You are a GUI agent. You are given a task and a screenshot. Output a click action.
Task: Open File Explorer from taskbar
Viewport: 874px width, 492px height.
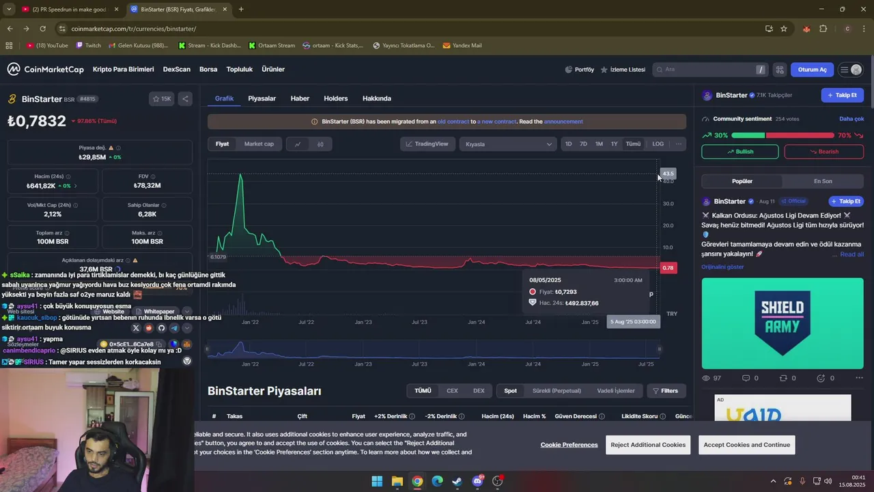(x=397, y=481)
